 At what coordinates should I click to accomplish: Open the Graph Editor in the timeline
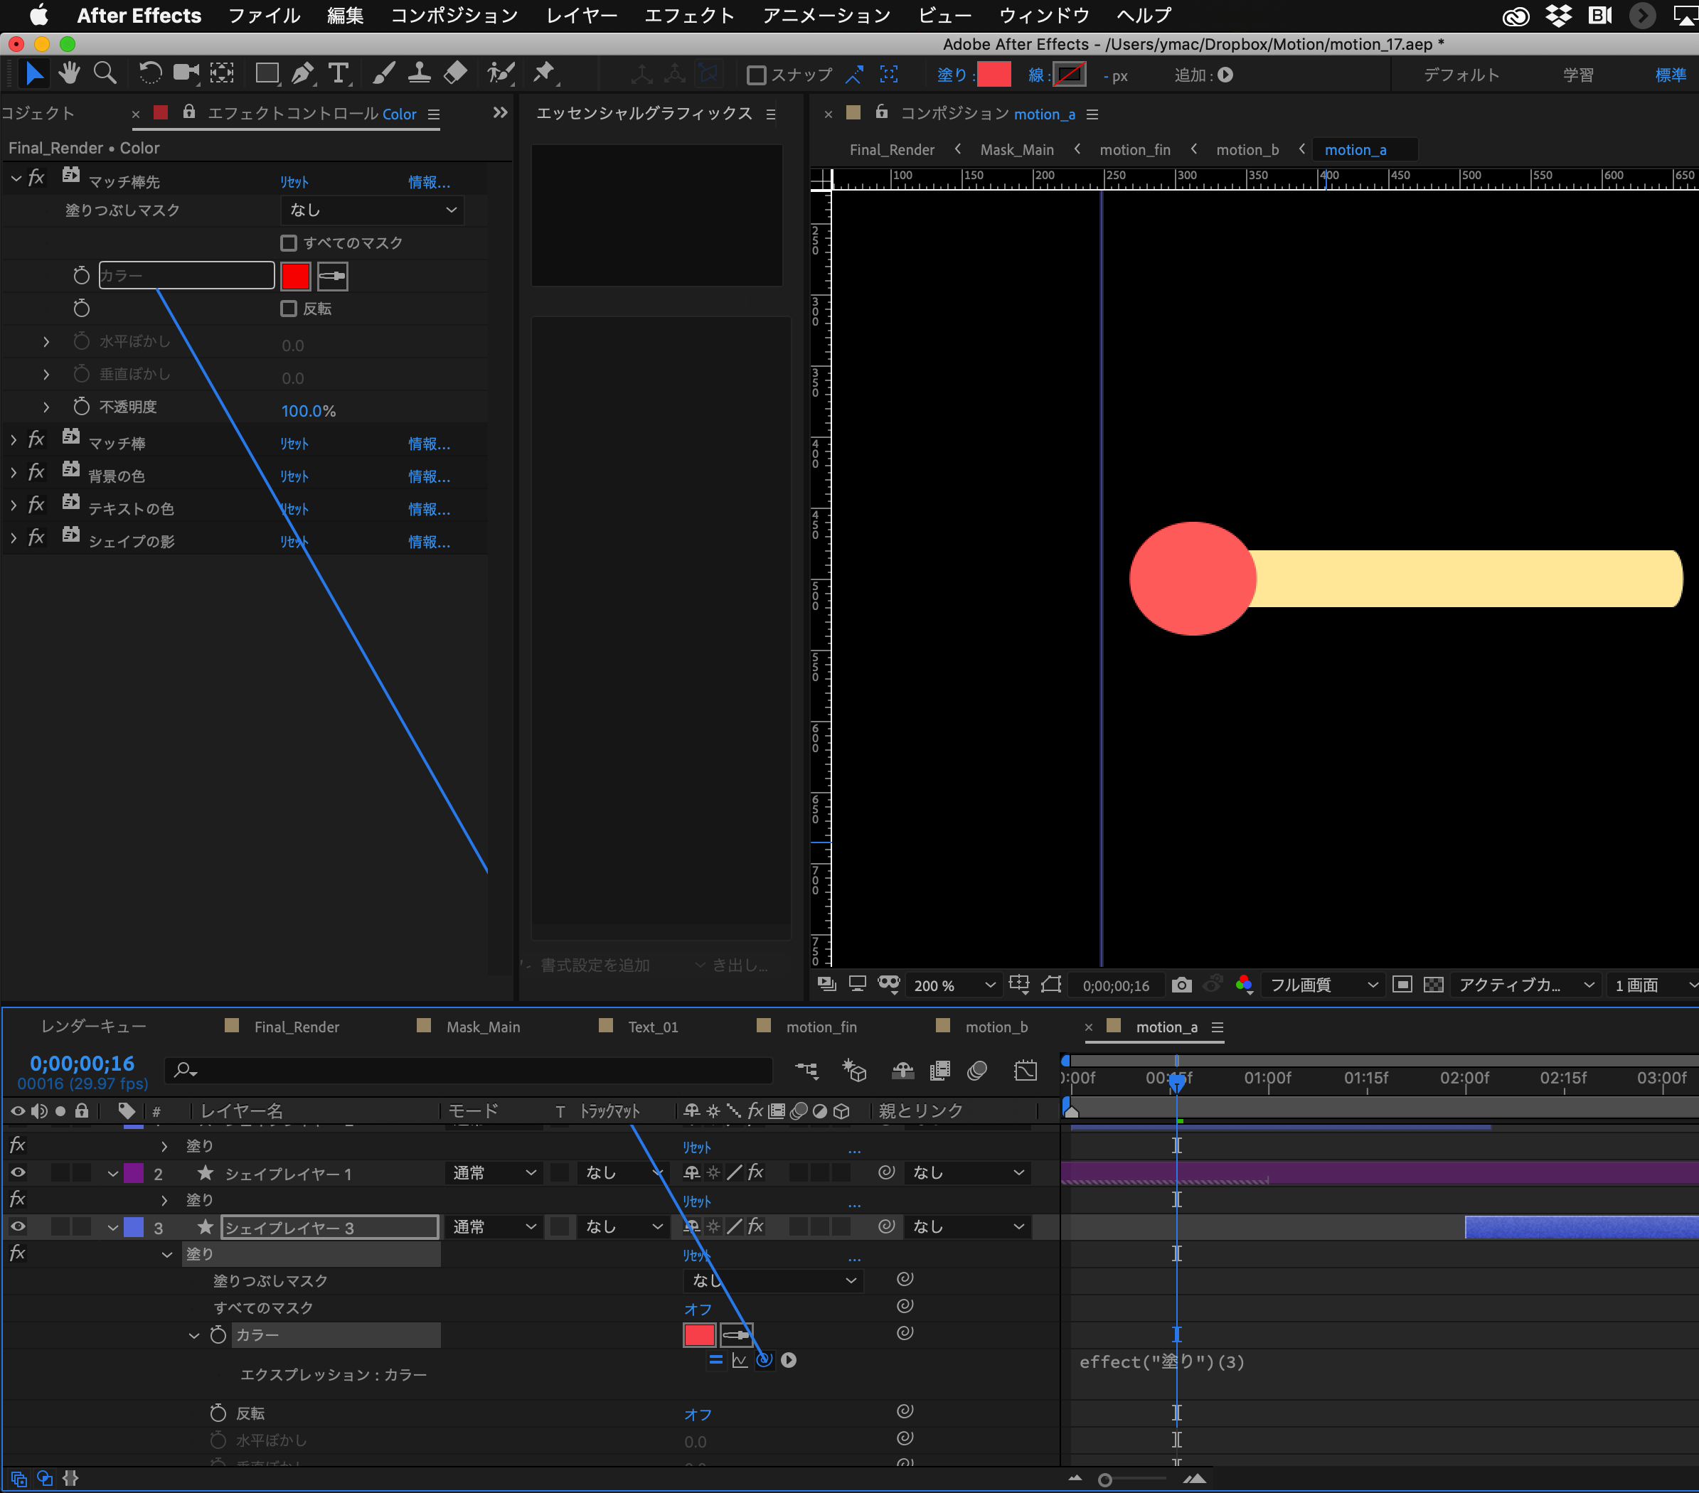tap(1026, 1071)
